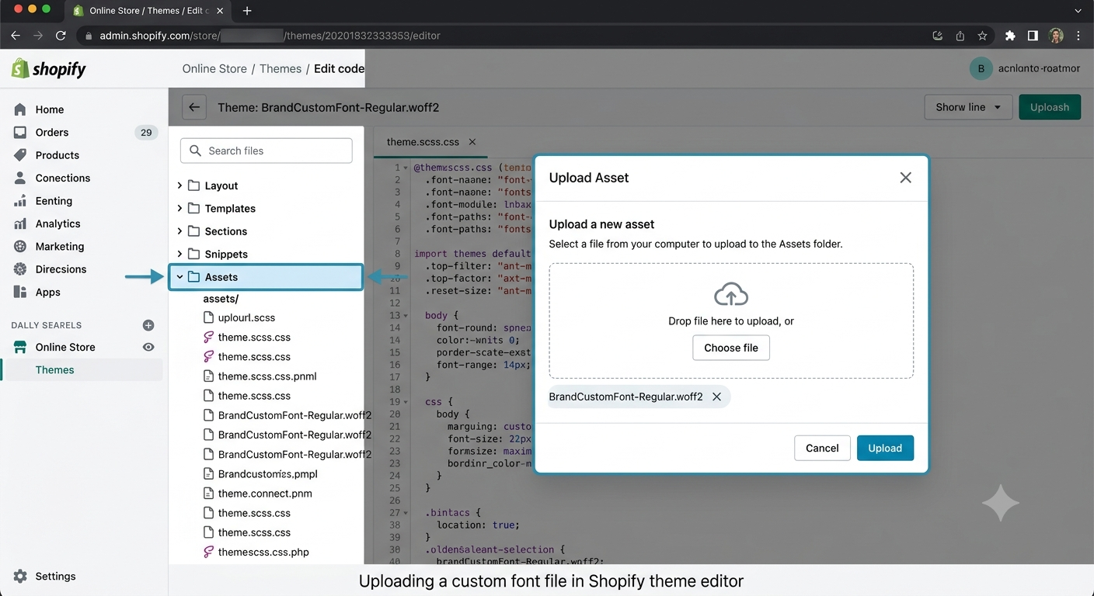Viewport: 1094px width, 596px height.
Task: Open a new browser tab
Action: point(247,11)
